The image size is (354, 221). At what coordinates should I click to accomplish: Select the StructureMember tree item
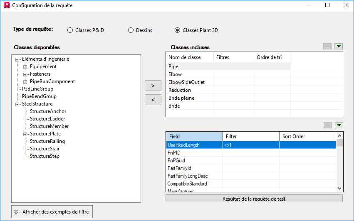click(x=49, y=126)
